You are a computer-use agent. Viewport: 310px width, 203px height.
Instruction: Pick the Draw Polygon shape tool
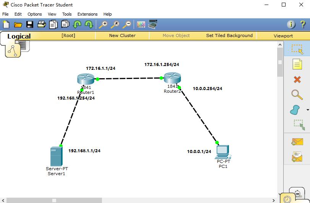[x=295, y=110]
